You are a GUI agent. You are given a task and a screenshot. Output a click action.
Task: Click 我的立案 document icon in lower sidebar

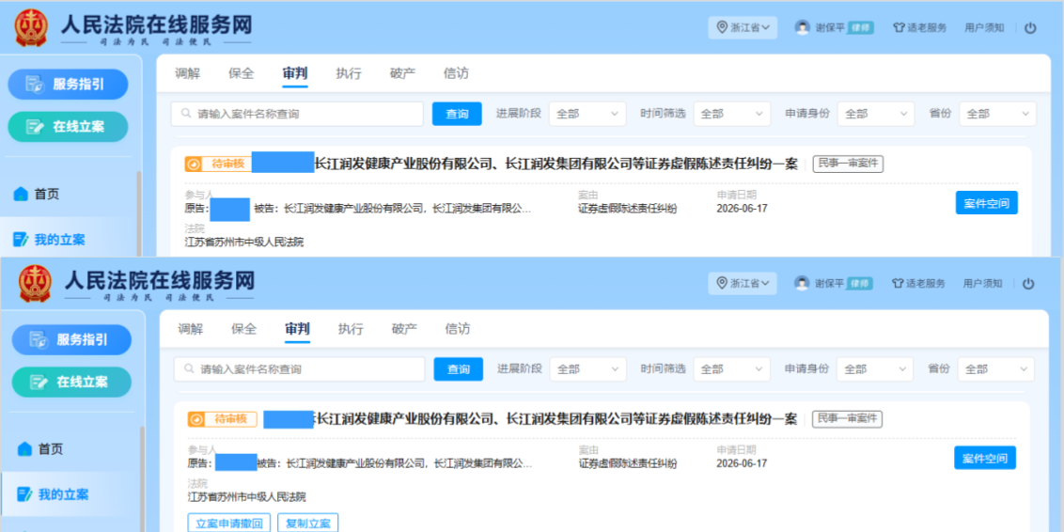coord(25,494)
